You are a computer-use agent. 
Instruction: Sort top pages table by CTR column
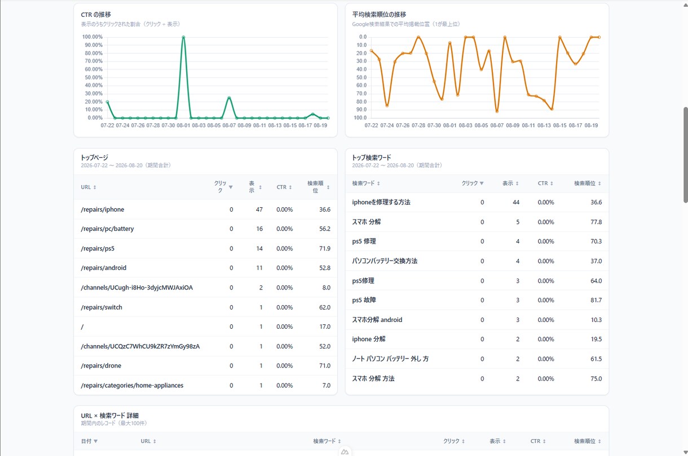click(284, 187)
